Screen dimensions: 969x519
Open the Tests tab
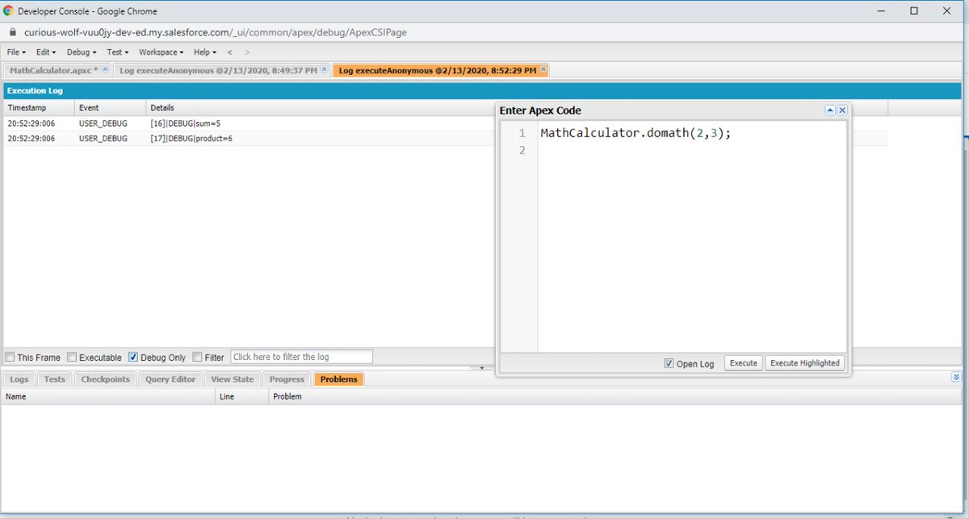55,379
